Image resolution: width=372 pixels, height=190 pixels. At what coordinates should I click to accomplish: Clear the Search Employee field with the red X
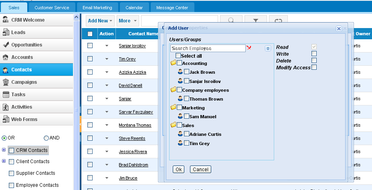pos(249,48)
